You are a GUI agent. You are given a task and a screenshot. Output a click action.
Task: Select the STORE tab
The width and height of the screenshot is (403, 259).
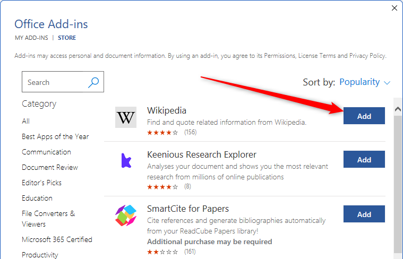pos(67,38)
